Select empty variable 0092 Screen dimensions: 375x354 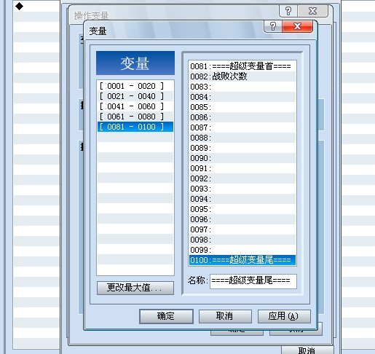[242, 178]
